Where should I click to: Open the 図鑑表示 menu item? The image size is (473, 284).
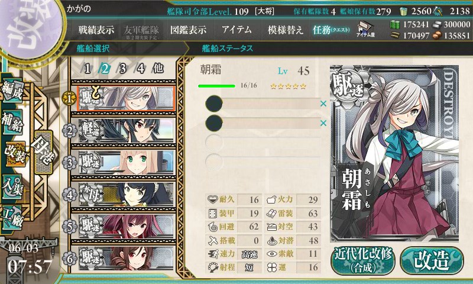pos(188,30)
